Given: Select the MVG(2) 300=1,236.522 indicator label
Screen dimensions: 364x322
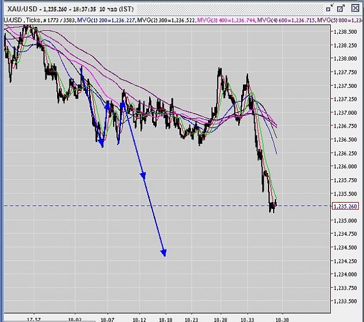Looking at the screenshot, I should pos(166,20).
